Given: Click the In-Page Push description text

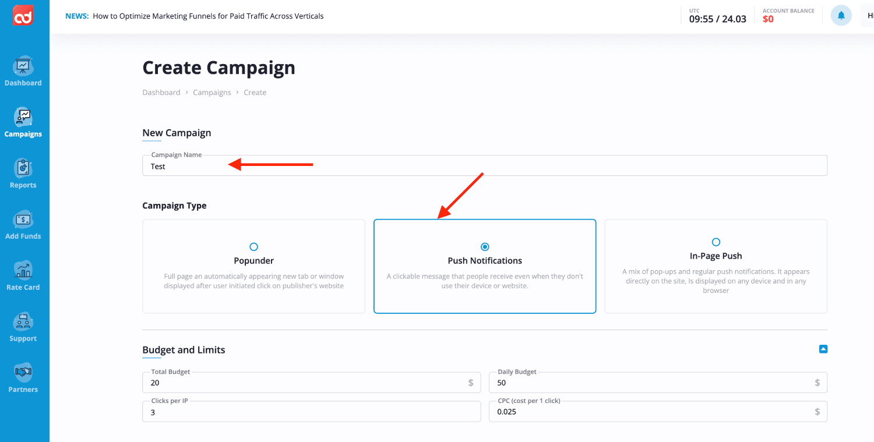Looking at the screenshot, I should tap(716, 281).
